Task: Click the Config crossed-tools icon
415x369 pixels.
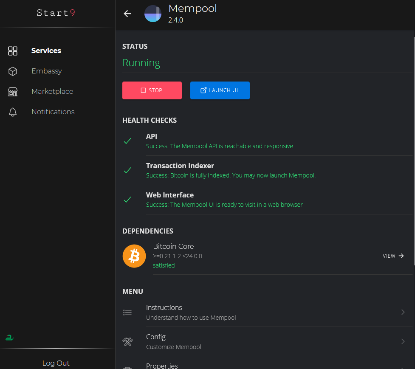Action: pyautogui.click(x=127, y=341)
